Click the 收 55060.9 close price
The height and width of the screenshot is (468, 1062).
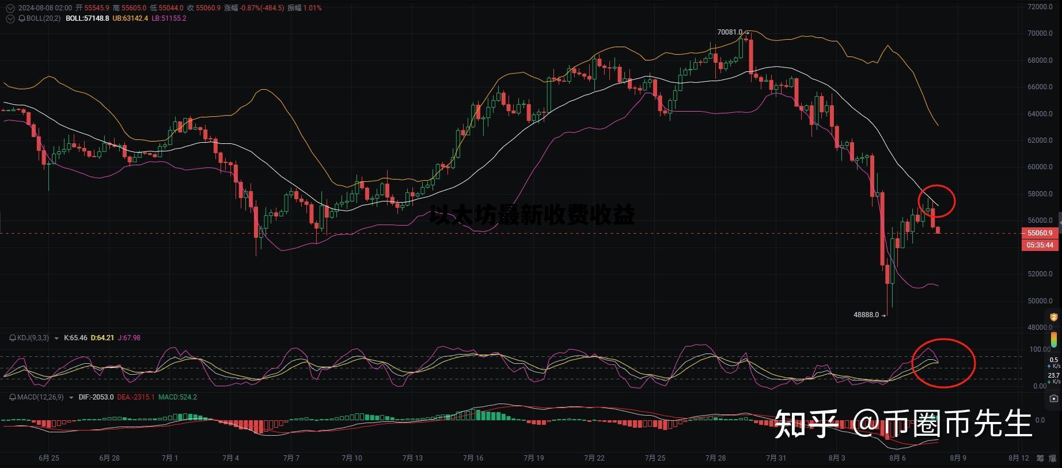tap(204, 8)
